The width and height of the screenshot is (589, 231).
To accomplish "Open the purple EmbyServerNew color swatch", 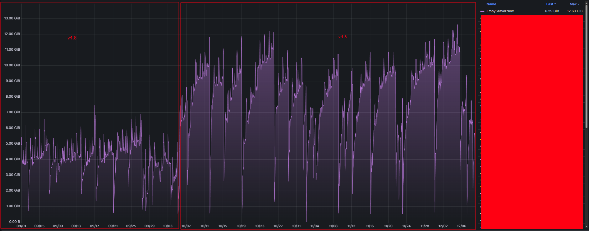I will point(482,11).
